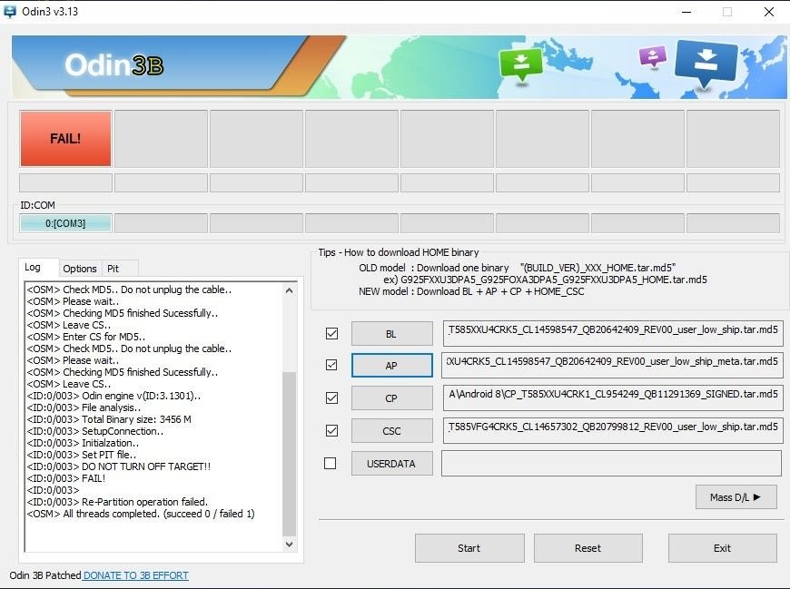The height and width of the screenshot is (589, 790).
Task: Click the red FAIL! status box
Action: (65, 139)
